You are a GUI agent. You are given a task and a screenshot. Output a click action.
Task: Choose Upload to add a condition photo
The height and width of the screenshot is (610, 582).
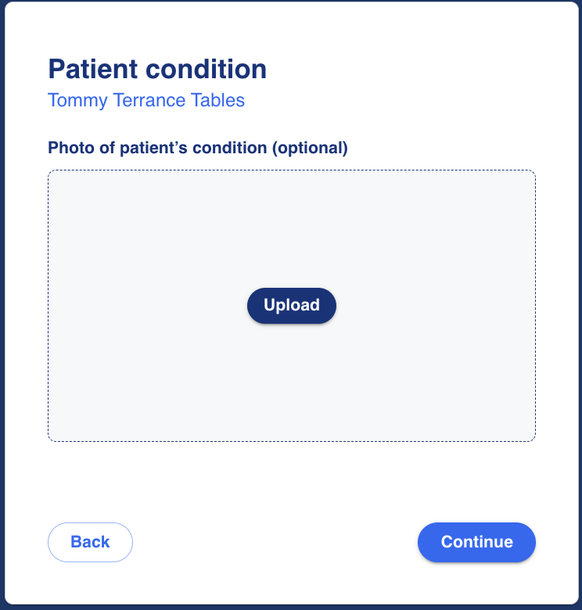pyautogui.click(x=292, y=306)
